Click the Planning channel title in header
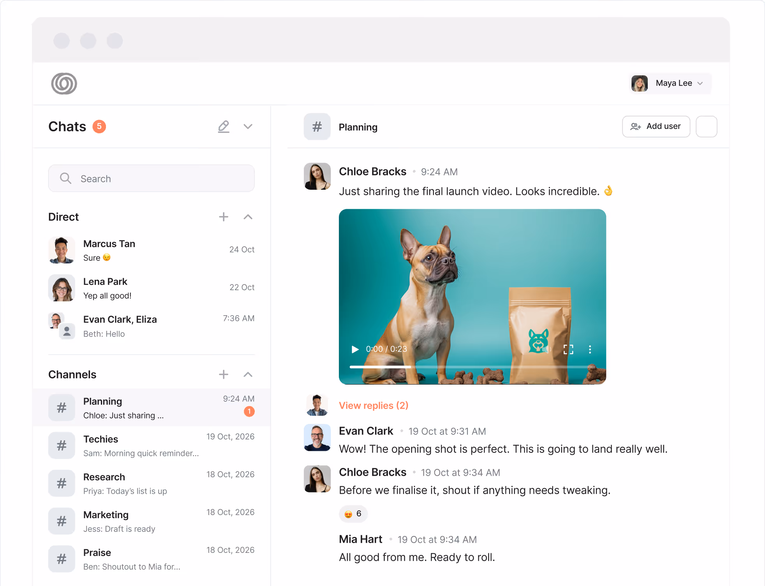Viewport: 765px width, 586px height. click(x=358, y=127)
